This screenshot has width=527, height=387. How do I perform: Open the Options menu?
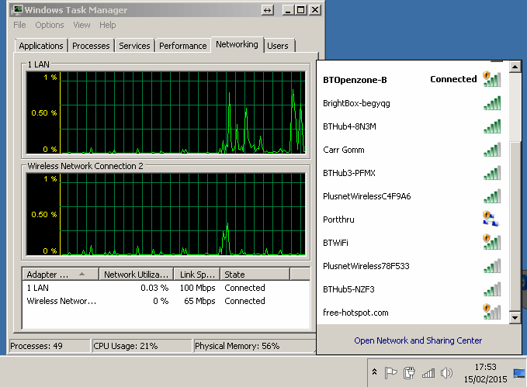click(50, 25)
